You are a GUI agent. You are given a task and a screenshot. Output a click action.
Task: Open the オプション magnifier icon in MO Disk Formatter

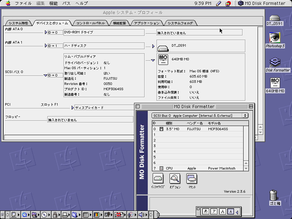(175, 178)
